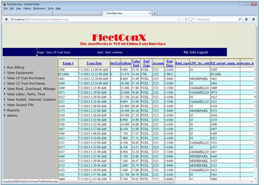This screenshot has width=264, height=185.
Task: Click fuel value 57.60 cell
Action: tap(135, 88)
